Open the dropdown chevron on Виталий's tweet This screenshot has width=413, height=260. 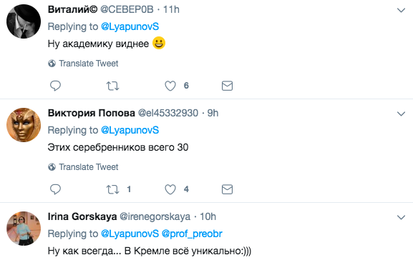pyautogui.click(x=401, y=10)
